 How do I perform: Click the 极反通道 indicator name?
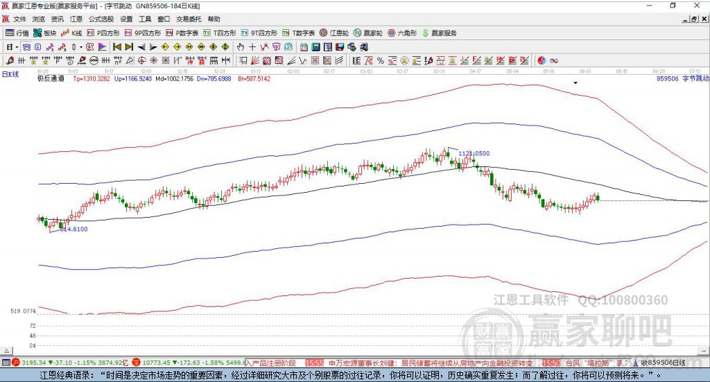51,79
